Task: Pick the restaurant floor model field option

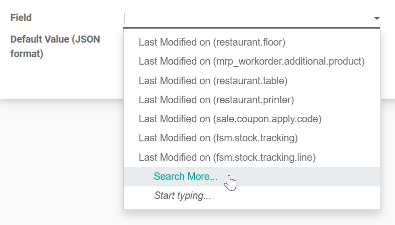Action: (x=212, y=42)
